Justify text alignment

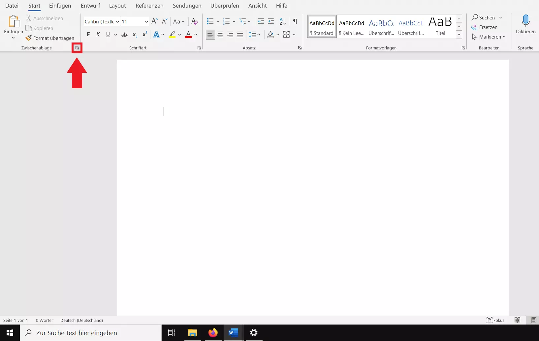click(240, 35)
